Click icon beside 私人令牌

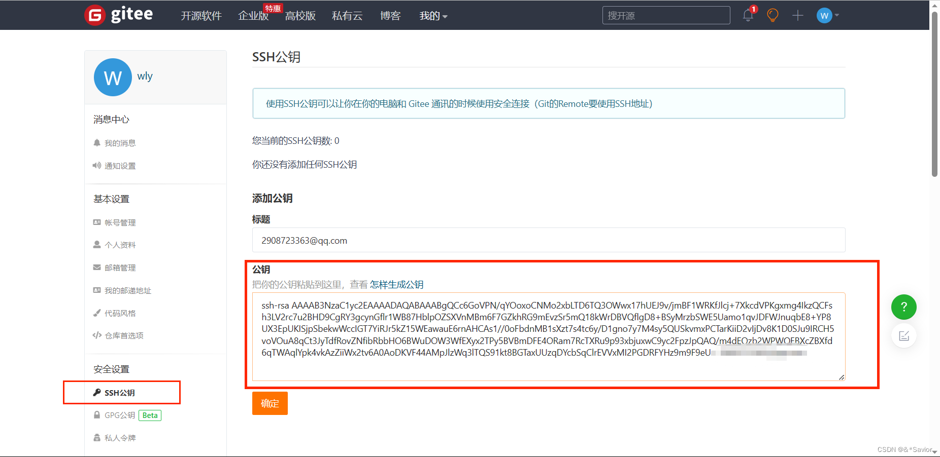[97, 438]
